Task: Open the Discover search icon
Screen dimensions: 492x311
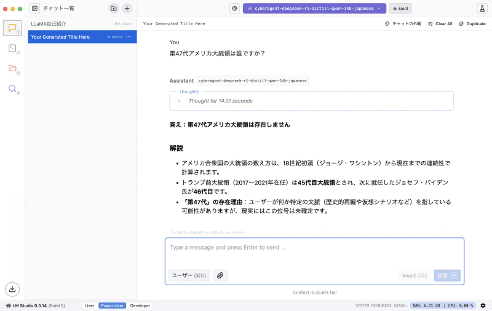Action: click(x=12, y=89)
